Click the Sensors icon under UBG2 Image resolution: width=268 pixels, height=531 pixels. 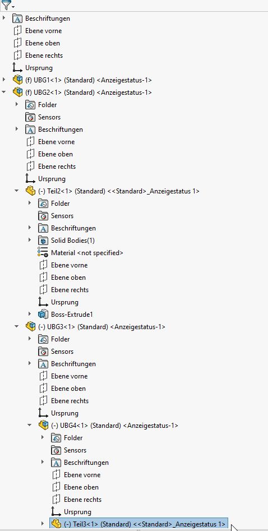click(x=30, y=117)
